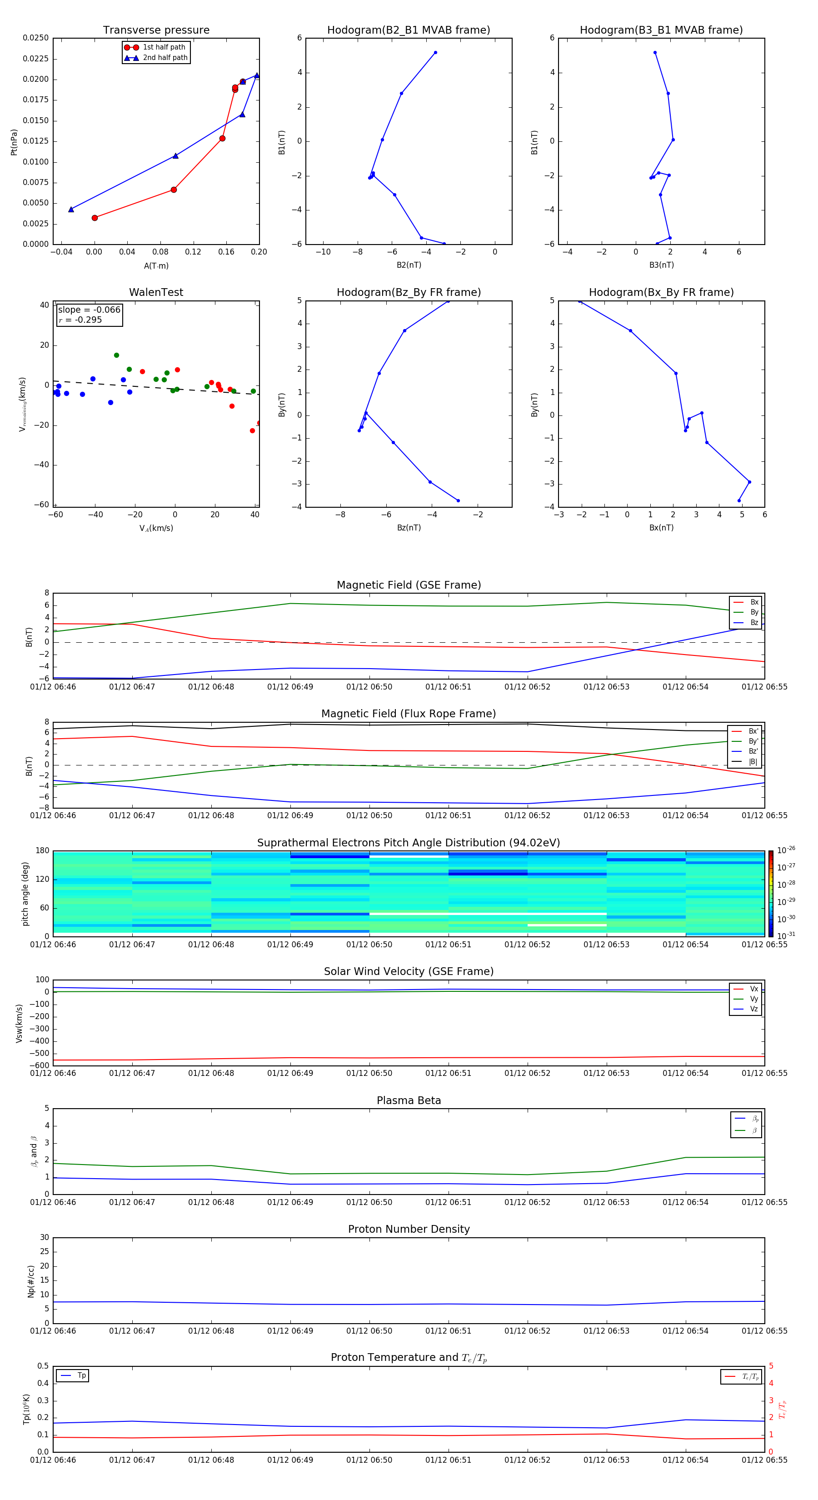Click the 10^-26 colorbar tick label
This screenshot has height=1500, width=818.
pos(786,850)
